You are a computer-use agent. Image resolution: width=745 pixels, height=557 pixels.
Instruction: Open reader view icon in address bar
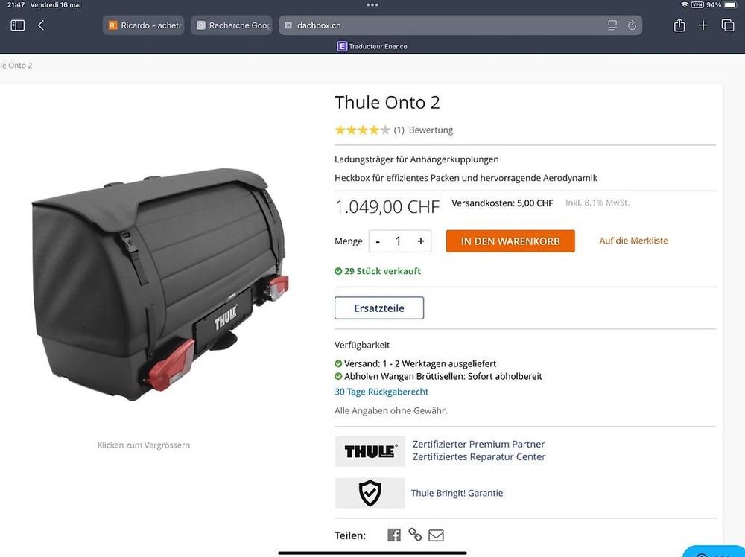(612, 25)
